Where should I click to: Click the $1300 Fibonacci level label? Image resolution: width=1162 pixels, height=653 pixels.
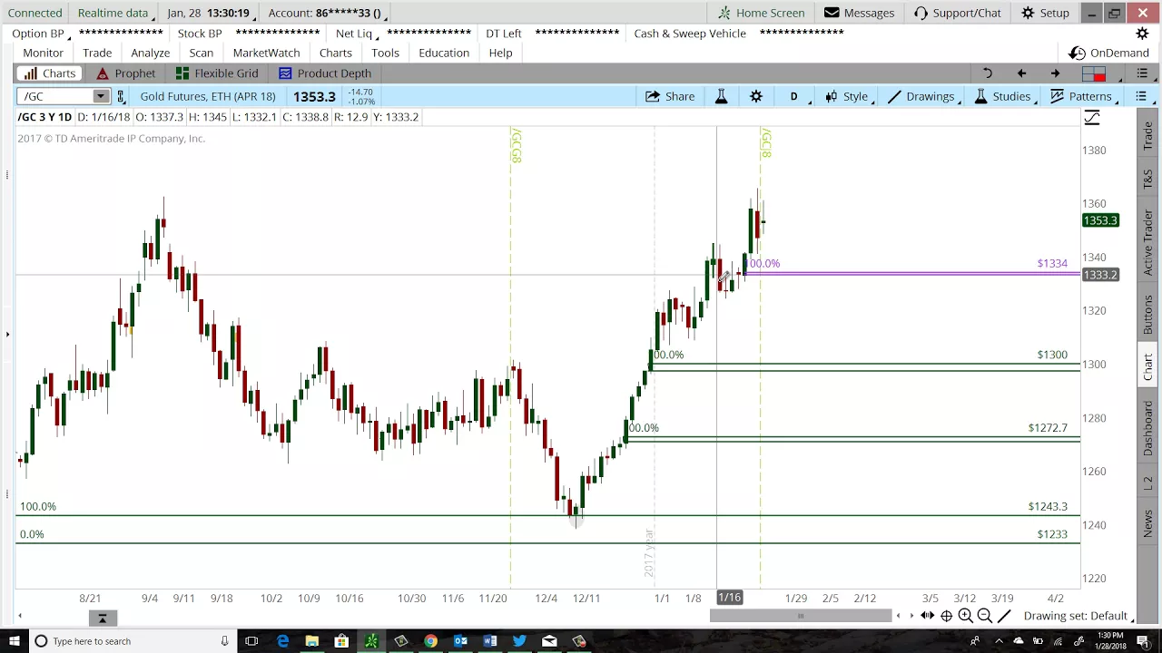coord(1052,356)
